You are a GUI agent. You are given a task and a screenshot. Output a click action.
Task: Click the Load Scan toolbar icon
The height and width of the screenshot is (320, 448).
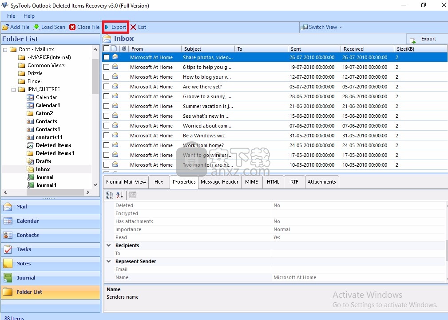(36, 27)
